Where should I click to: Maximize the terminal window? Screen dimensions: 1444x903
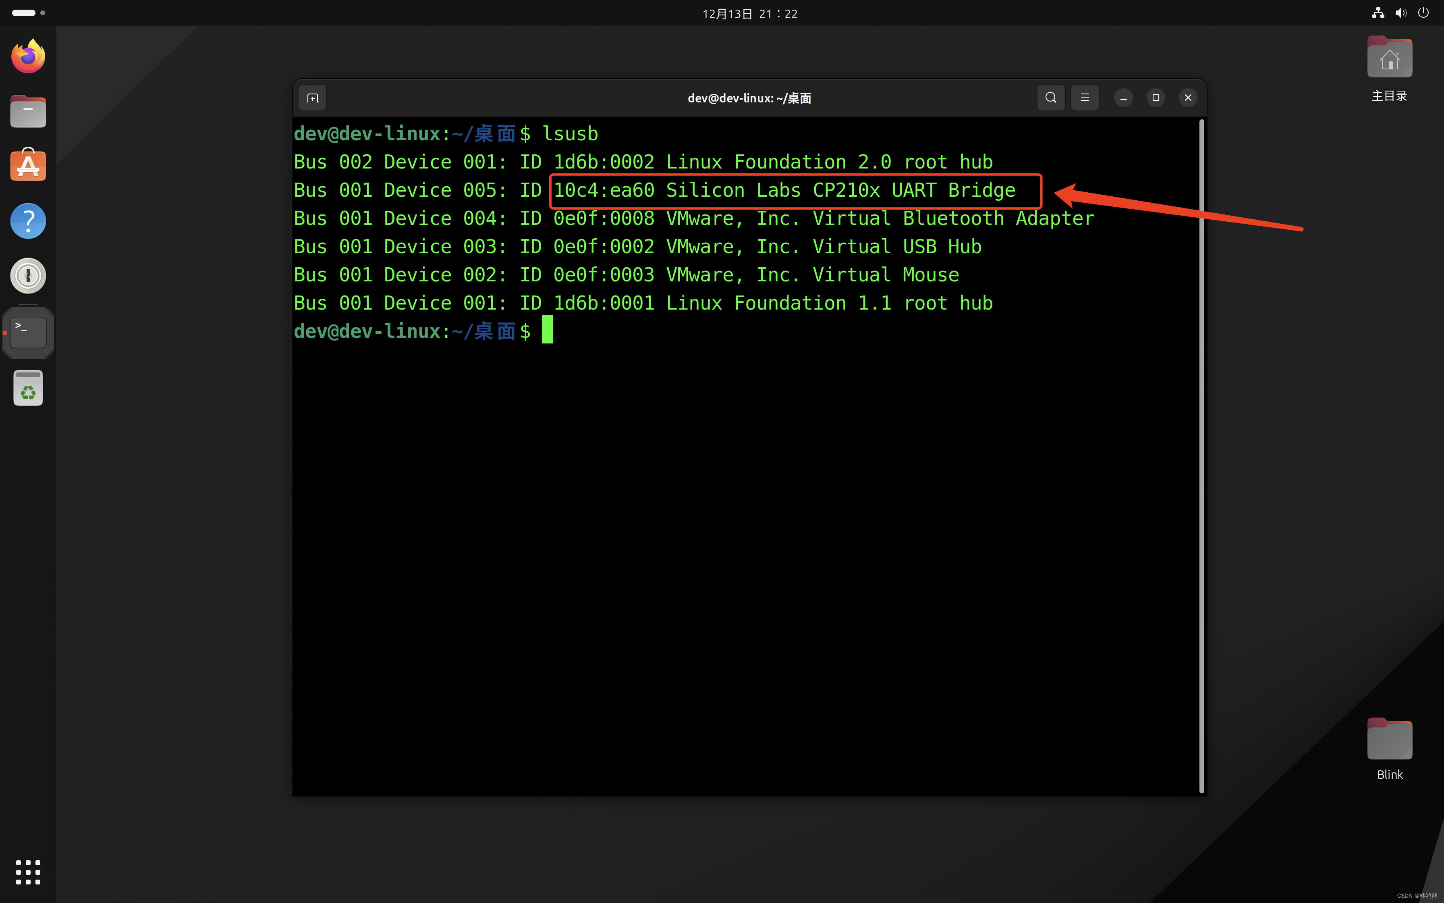(1156, 98)
